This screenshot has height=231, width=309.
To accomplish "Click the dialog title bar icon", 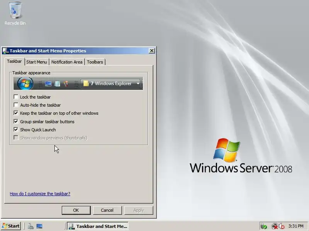I will [x=5, y=51].
